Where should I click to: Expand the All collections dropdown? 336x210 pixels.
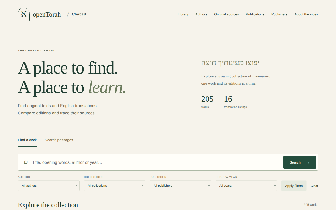tap(114, 186)
